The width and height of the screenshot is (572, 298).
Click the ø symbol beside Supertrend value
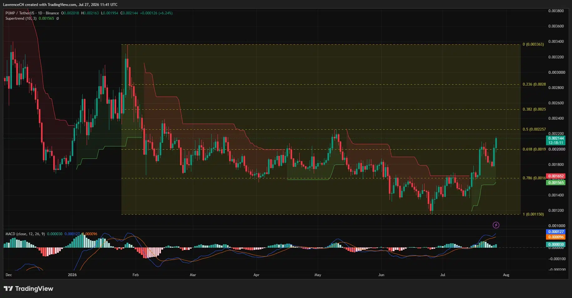click(58, 18)
